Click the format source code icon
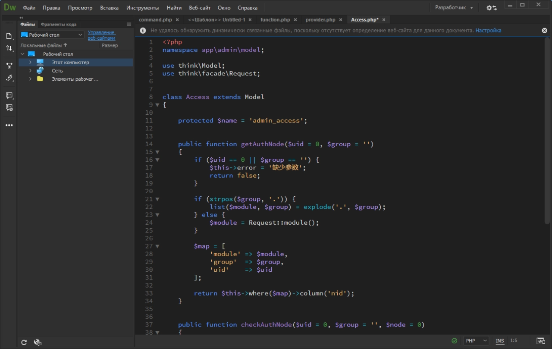552x349 pixels. pos(9,78)
